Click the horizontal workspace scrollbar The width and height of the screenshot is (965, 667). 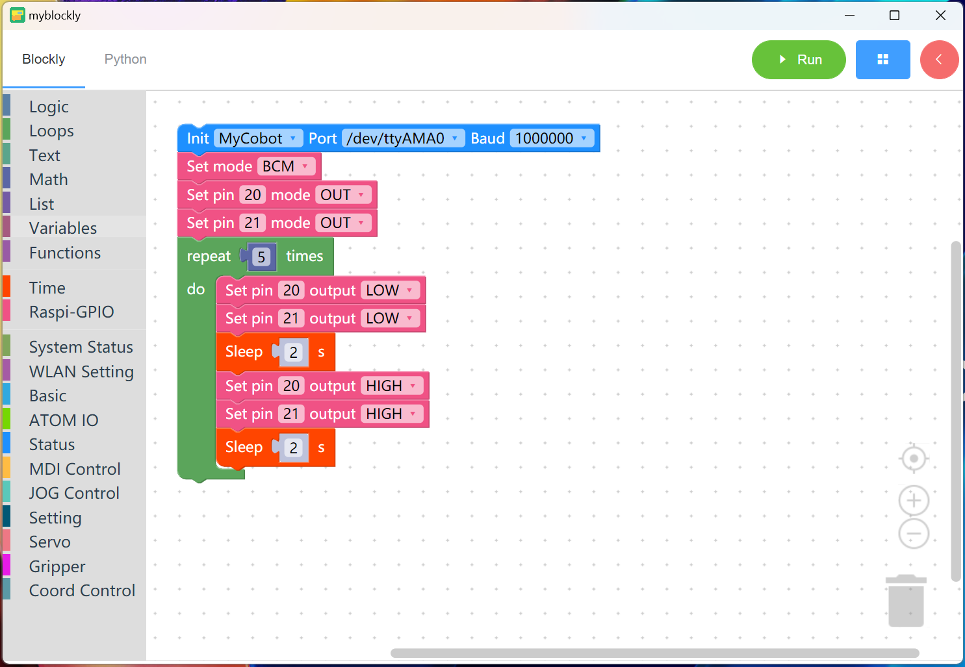[654, 653]
